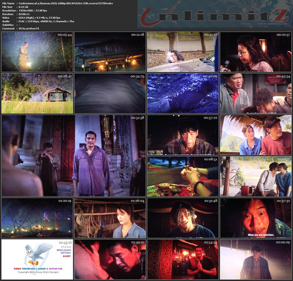
Task: Open the couple under thatched roof thumbnail
Action: [x=255, y=135]
